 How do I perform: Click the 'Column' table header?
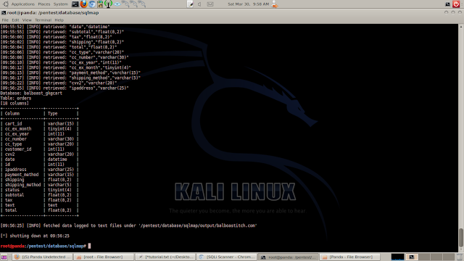12,114
